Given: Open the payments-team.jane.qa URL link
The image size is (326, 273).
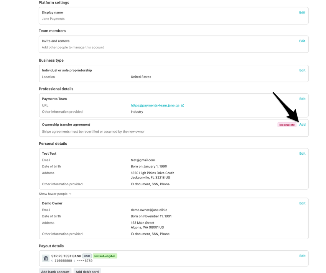Looking at the screenshot, I should (155, 105).
